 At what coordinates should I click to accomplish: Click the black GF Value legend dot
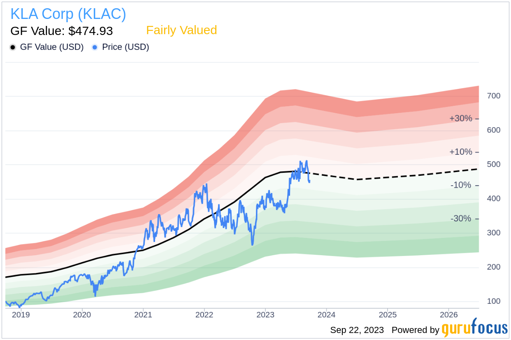[x=13, y=47]
